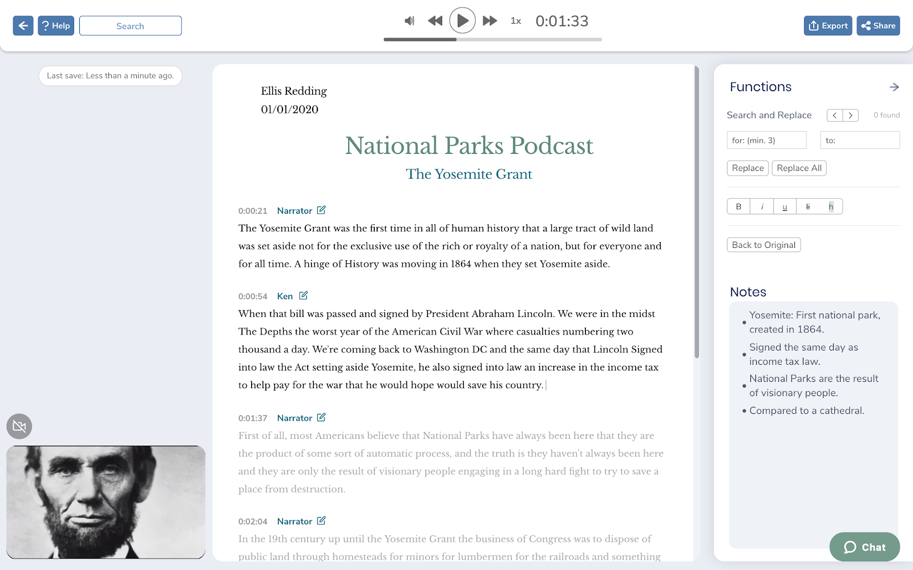This screenshot has width=913, height=570.
Task: Revert with Back to Original
Action: pos(763,245)
